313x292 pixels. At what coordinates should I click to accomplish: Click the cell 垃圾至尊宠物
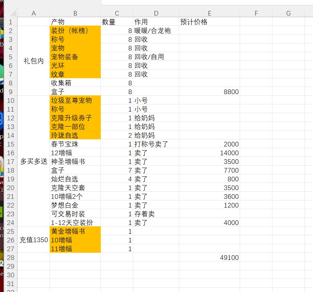point(75,100)
